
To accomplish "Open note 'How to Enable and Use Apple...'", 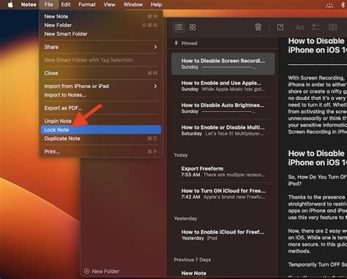I will (223, 86).
